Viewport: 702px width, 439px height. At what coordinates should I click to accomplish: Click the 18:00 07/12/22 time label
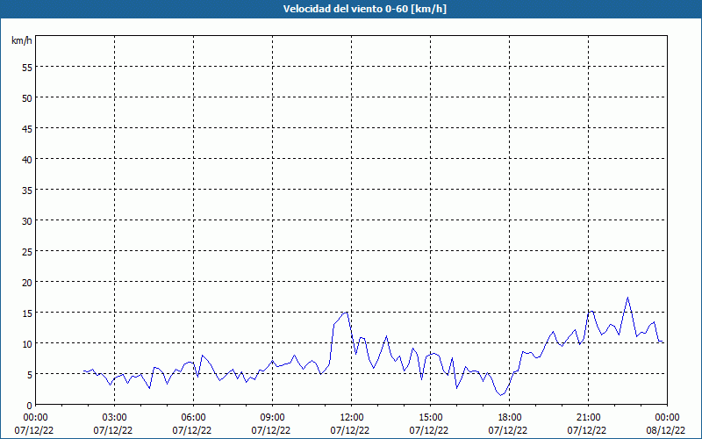(x=509, y=424)
